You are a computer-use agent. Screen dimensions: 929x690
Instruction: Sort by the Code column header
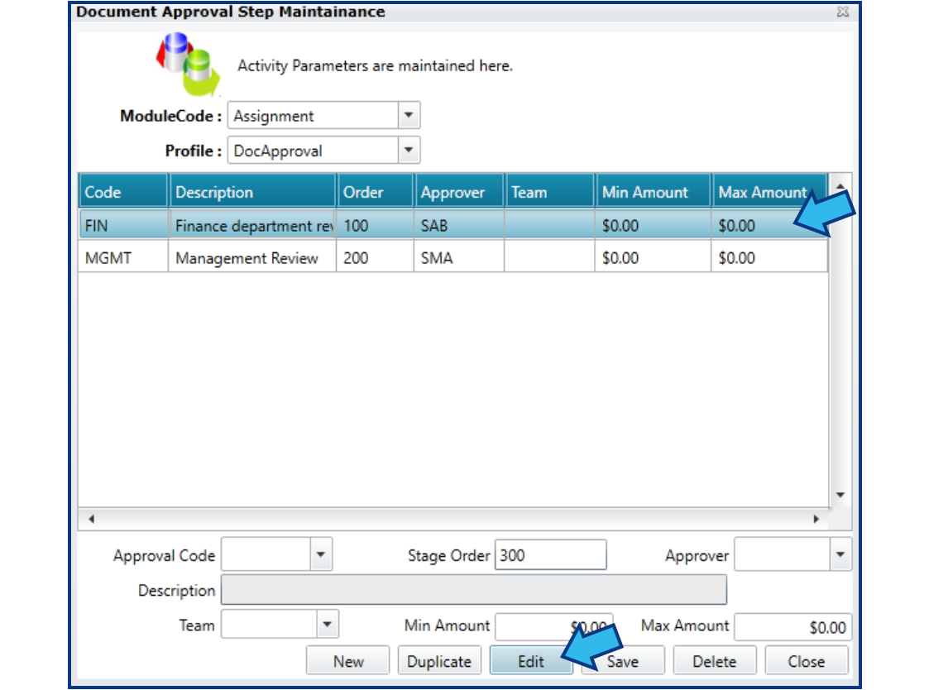(x=123, y=192)
